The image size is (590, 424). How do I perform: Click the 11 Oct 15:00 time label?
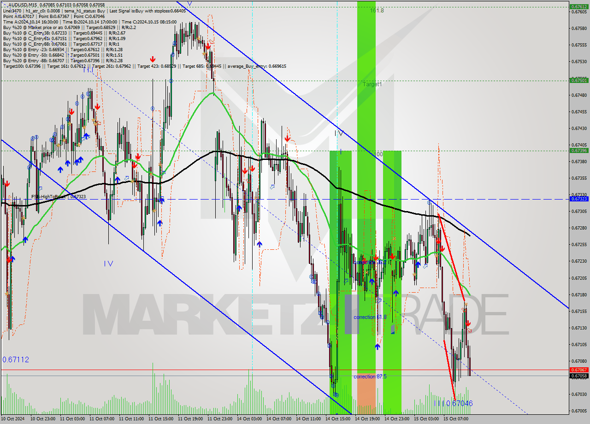coord(160,419)
